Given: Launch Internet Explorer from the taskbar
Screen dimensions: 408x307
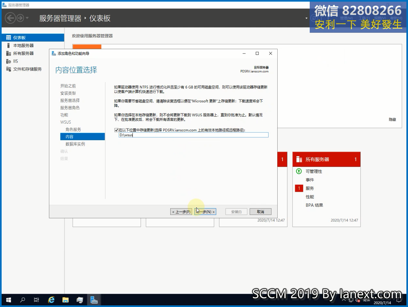Looking at the screenshot, I should point(51,300).
